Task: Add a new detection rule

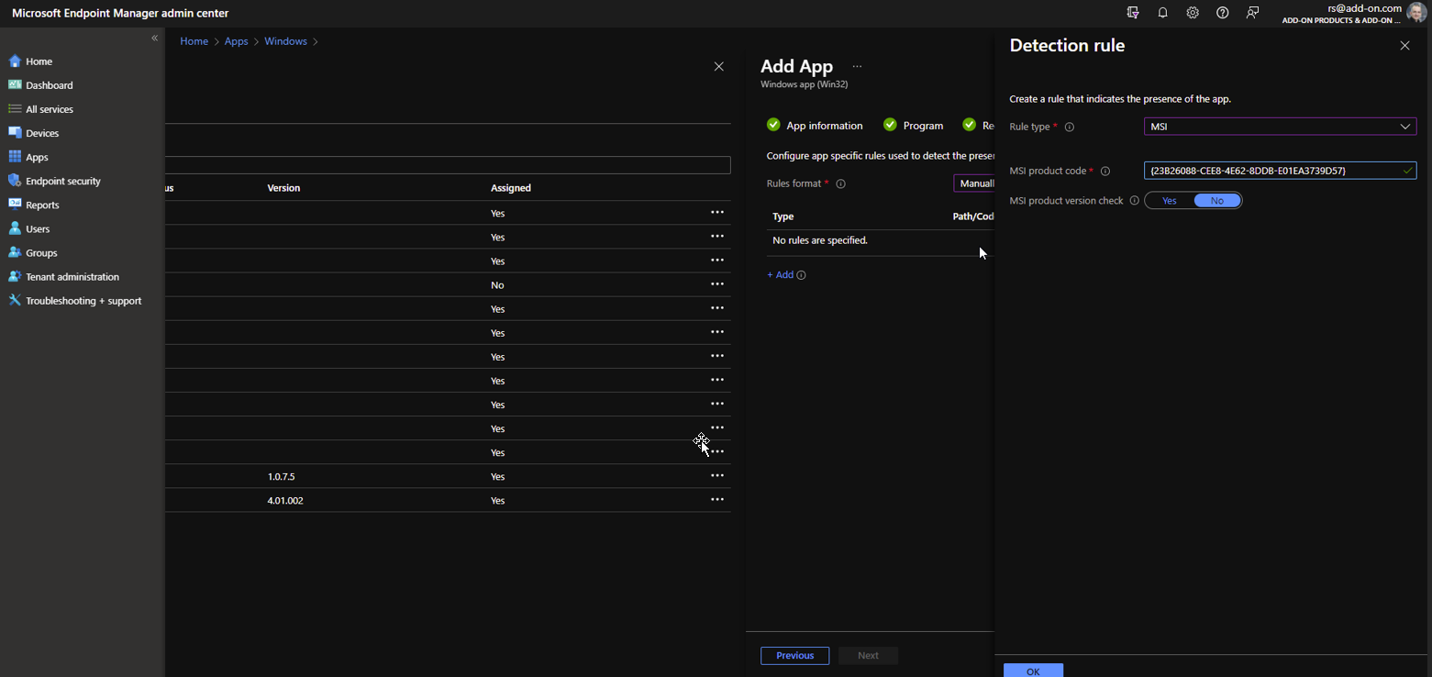Action: [781, 274]
